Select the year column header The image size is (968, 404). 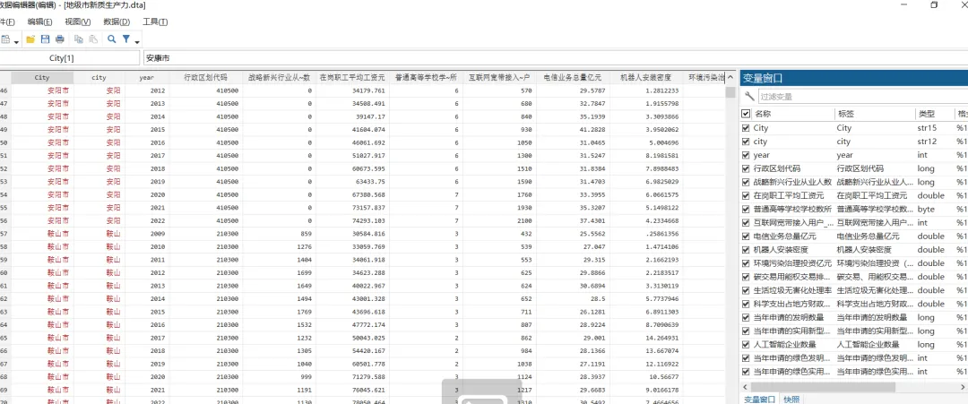click(146, 78)
